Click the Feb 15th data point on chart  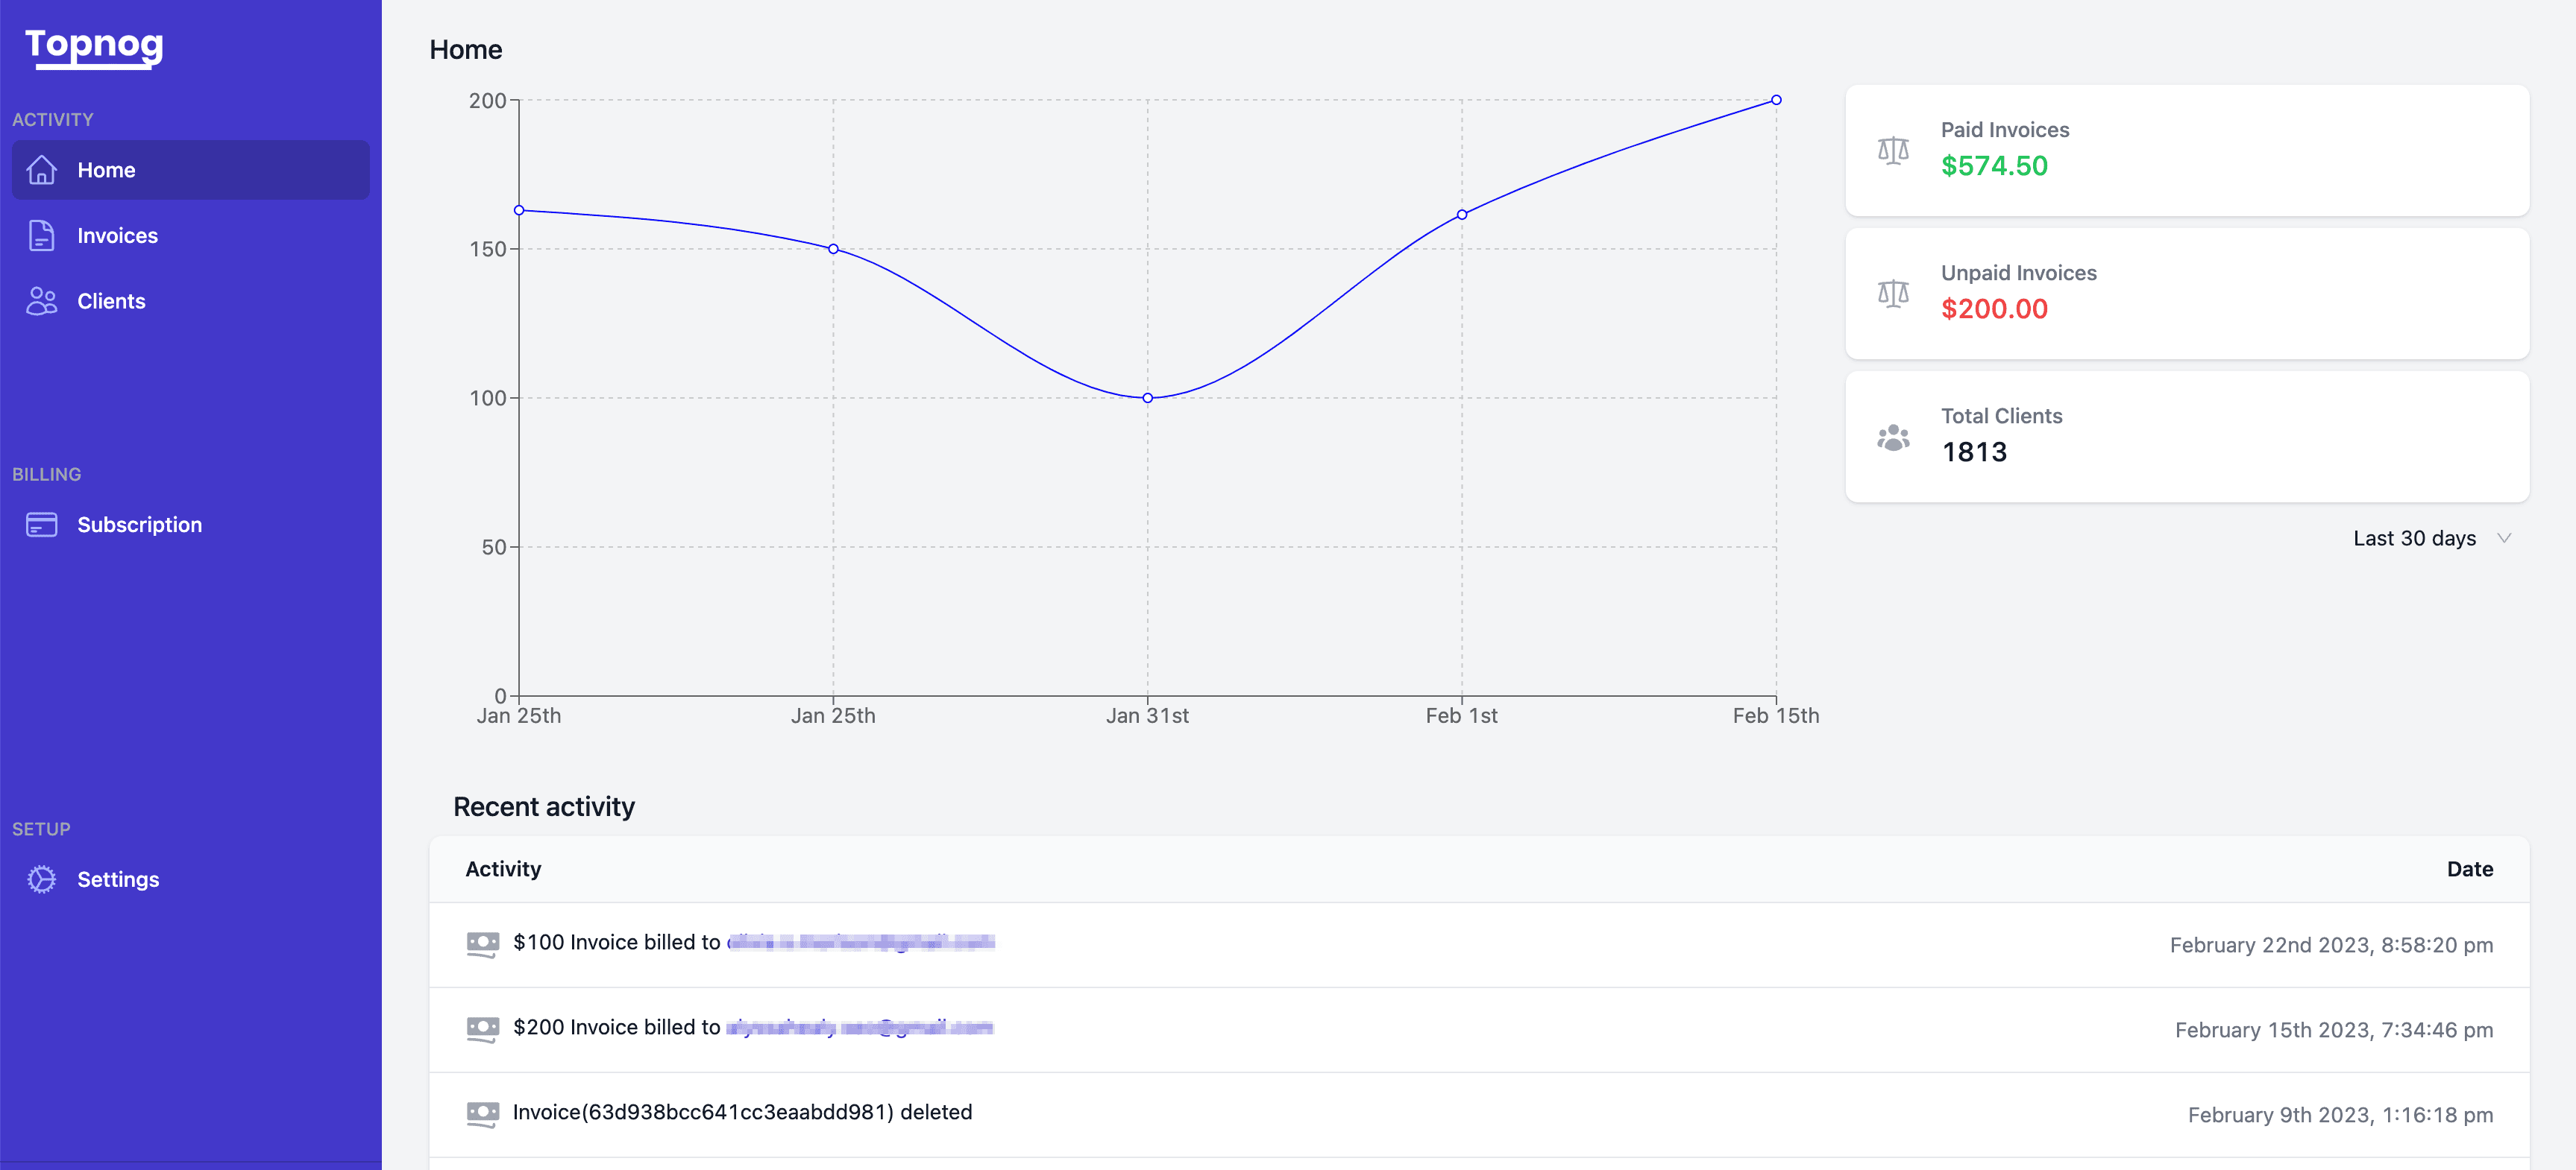coord(1775,100)
